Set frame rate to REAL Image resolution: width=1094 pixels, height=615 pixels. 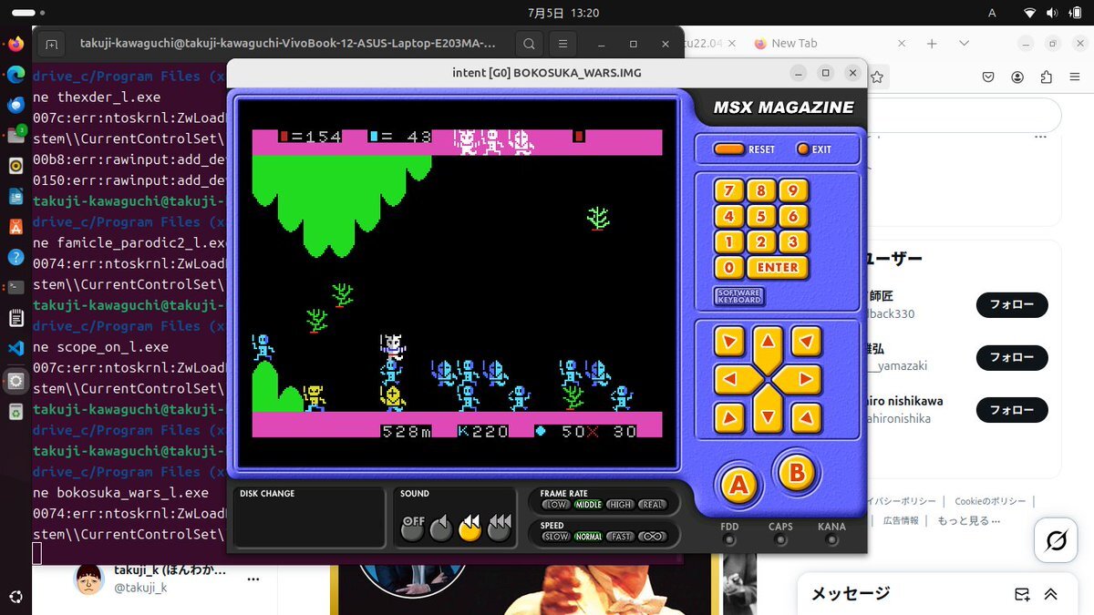click(652, 505)
